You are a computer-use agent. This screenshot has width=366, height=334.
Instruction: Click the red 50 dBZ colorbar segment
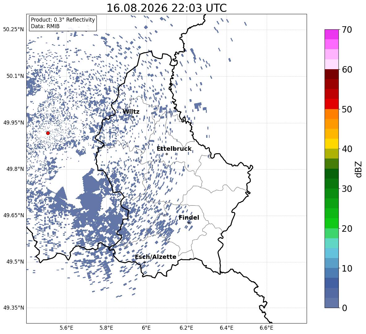331,104
